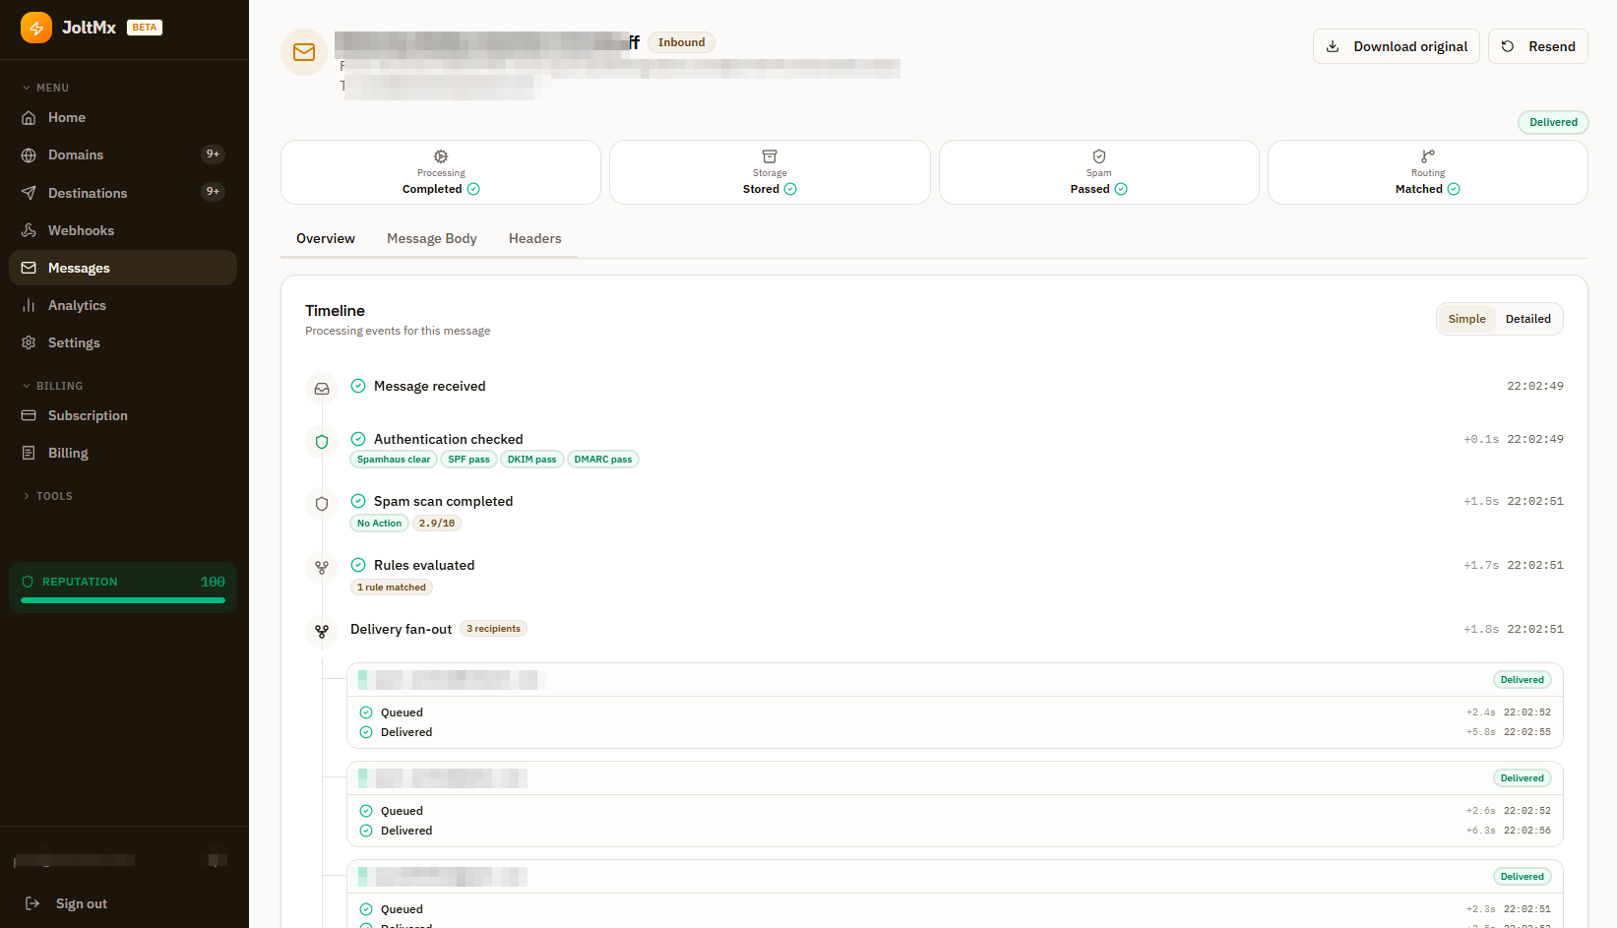This screenshot has height=928, width=1617.
Task: Open Subscription card icon
Action: 29,415
